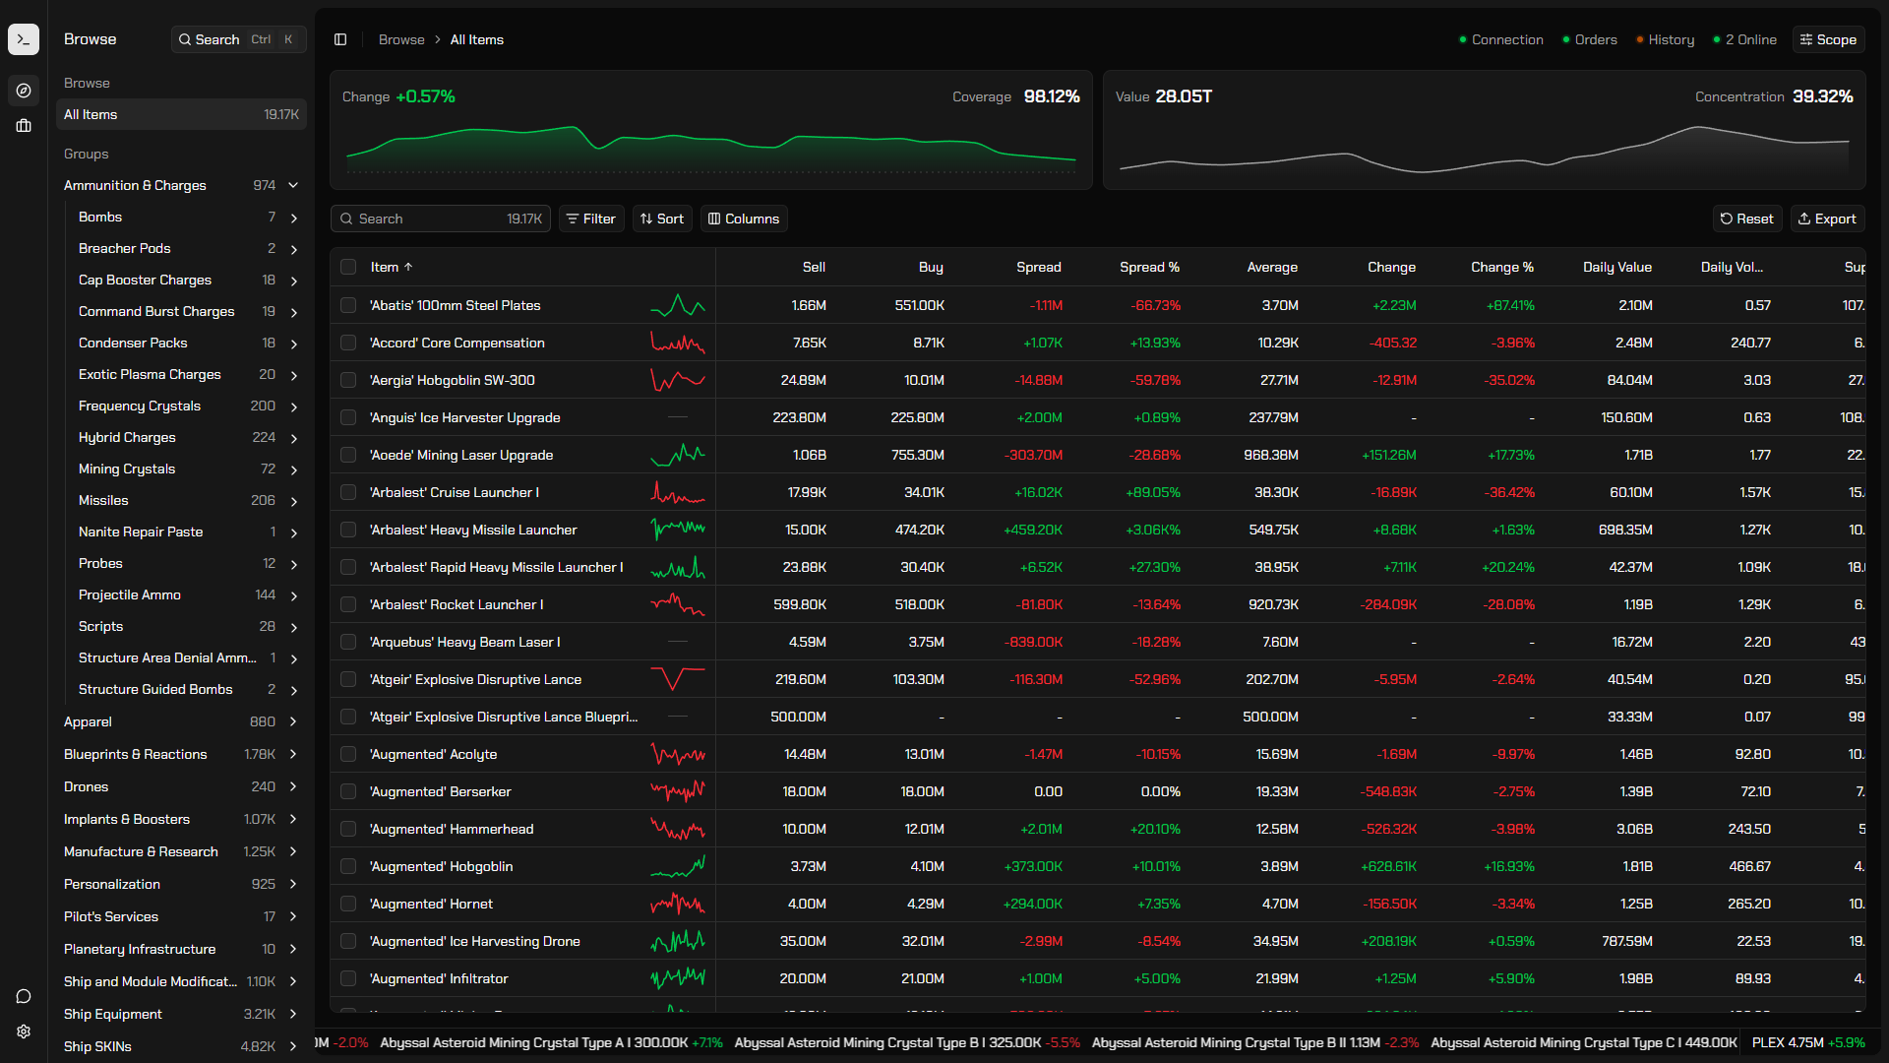Click the sparkline for 'Aergia' Hobgoblin SW-300

678,380
